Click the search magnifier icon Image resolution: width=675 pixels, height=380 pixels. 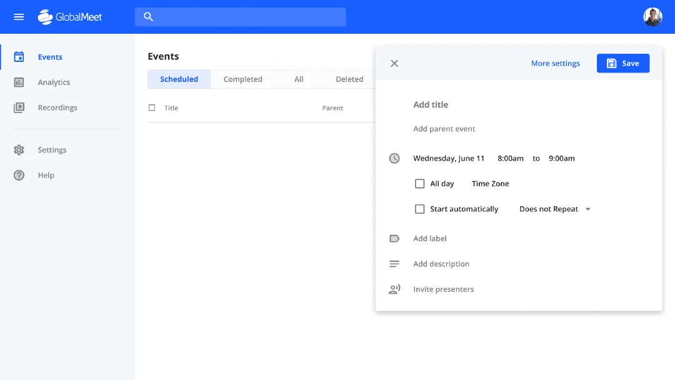tap(149, 17)
